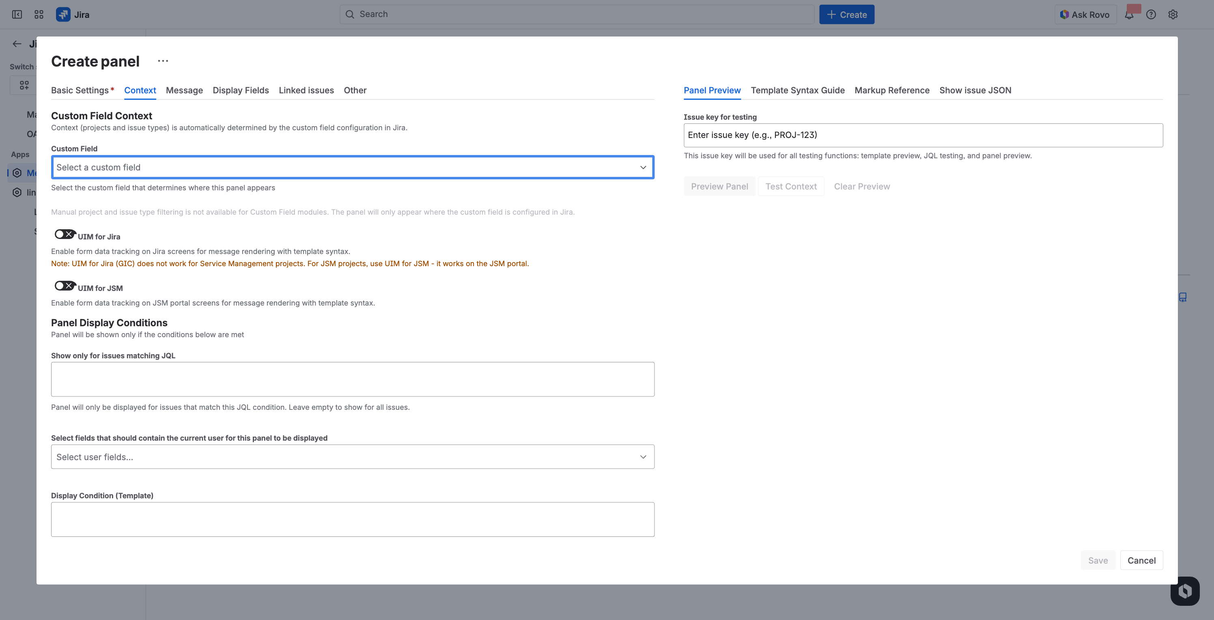The width and height of the screenshot is (1214, 620).
Task: Click the issue key for testing input field
Action: (x=922, y=135)
